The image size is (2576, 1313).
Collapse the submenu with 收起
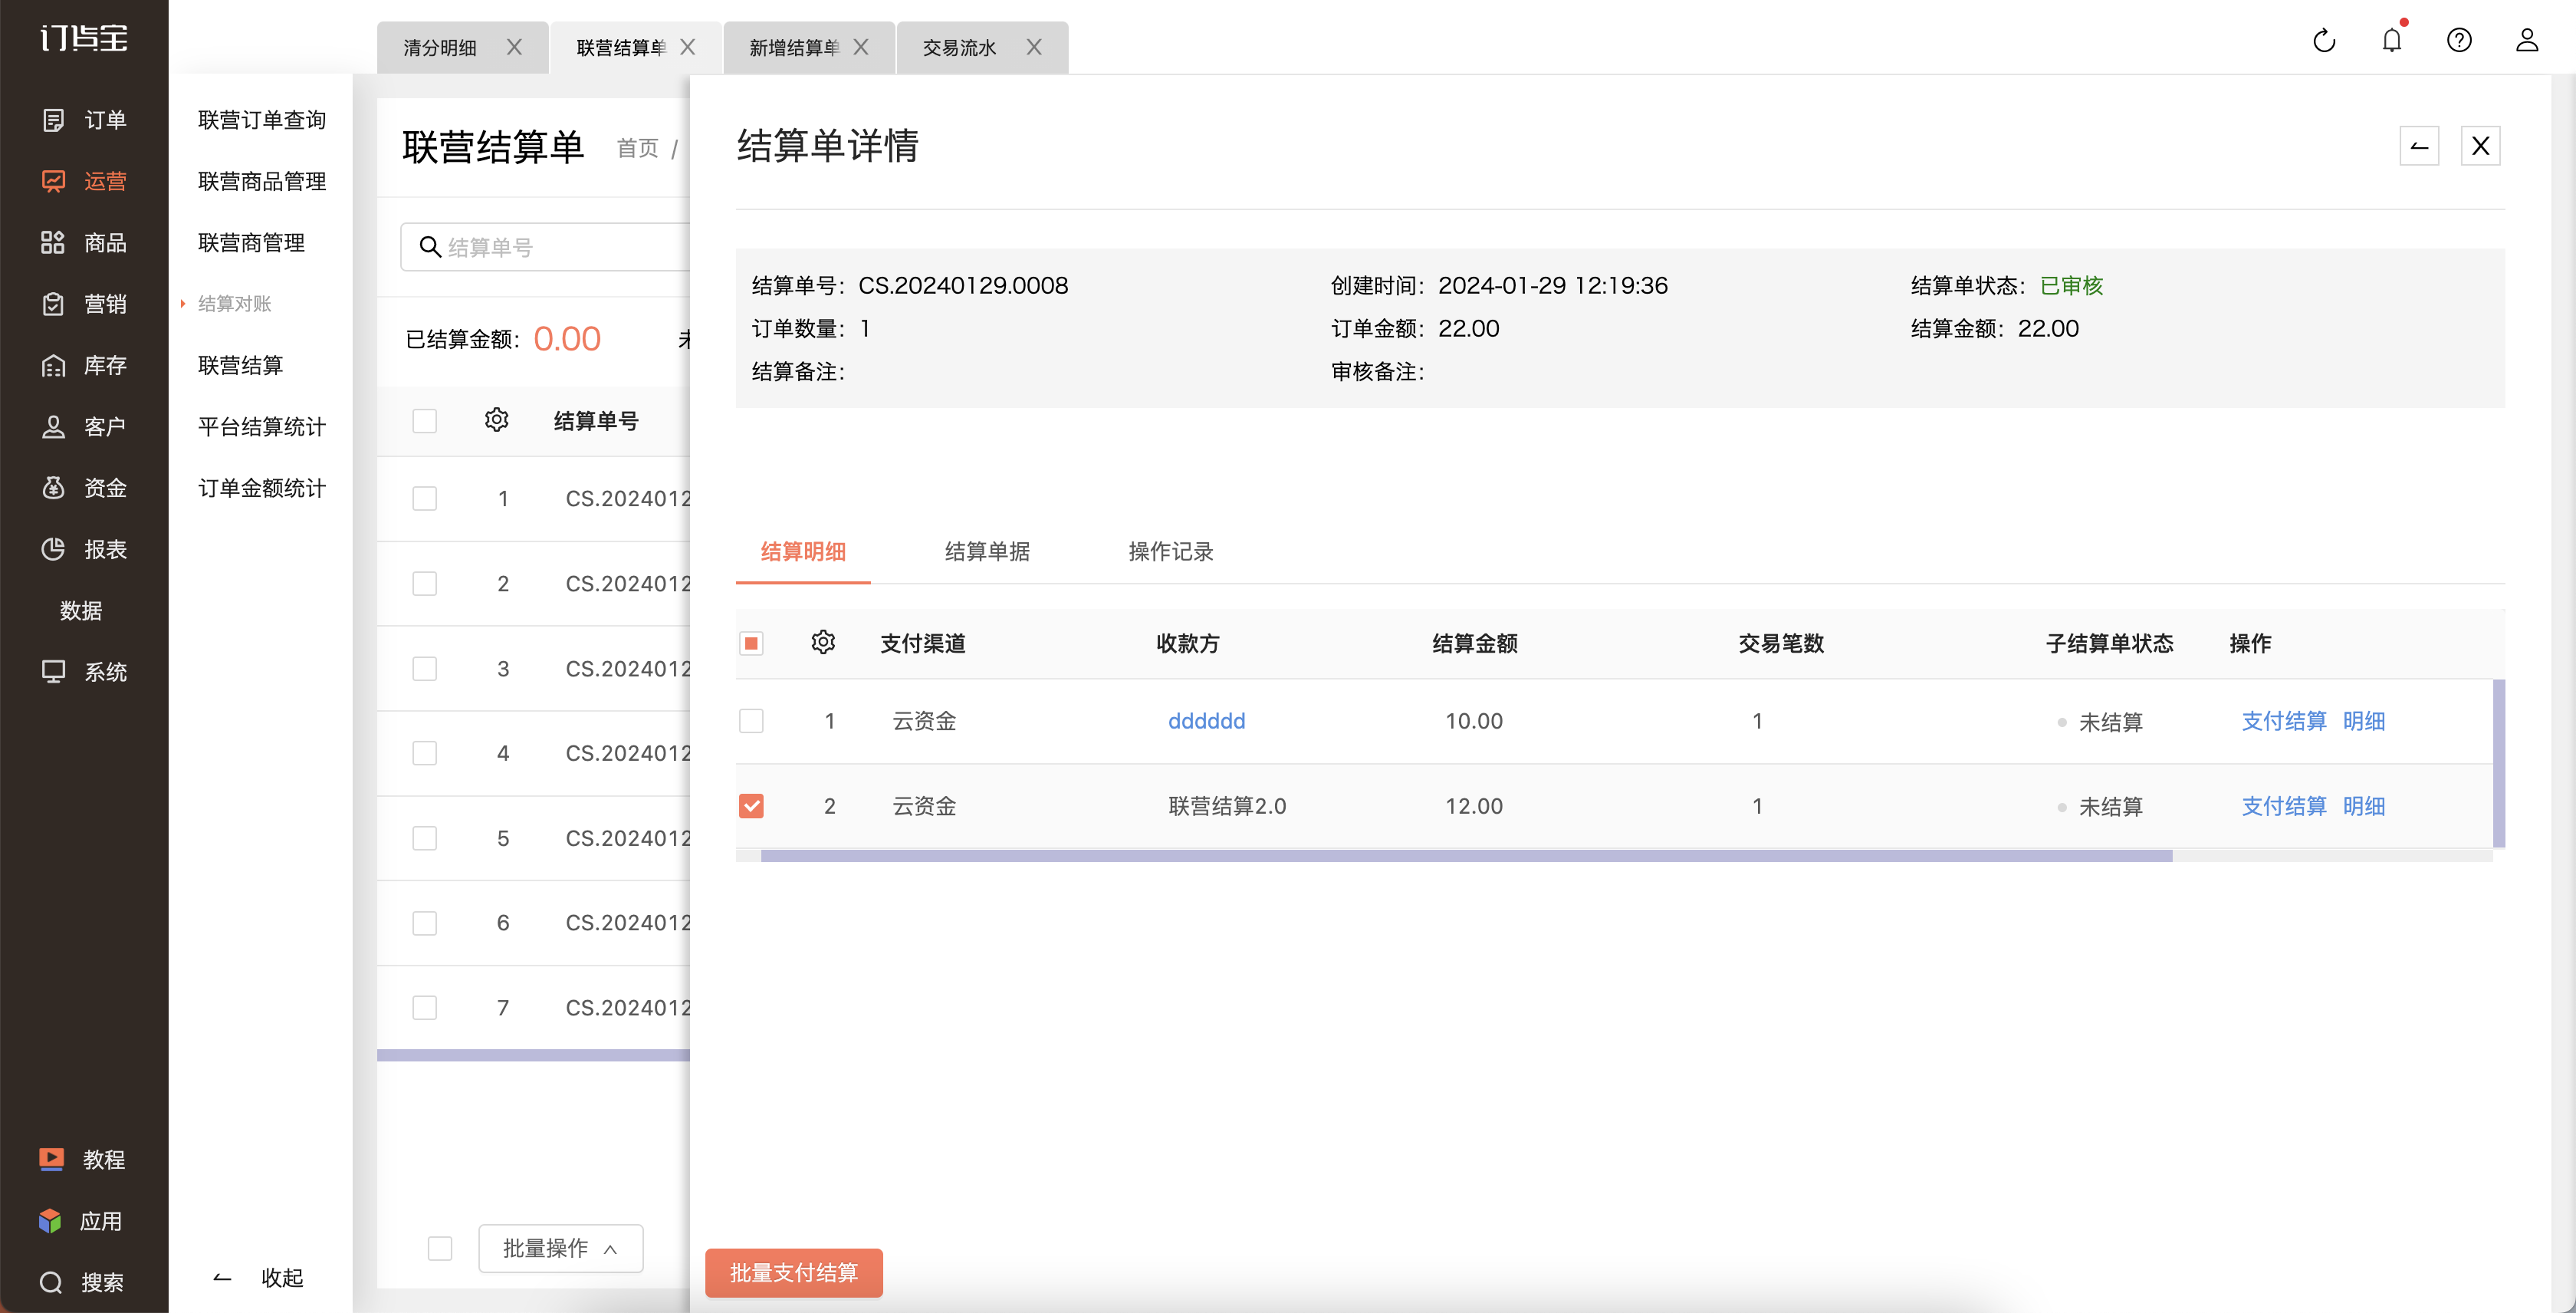(x=258, y=1278)
